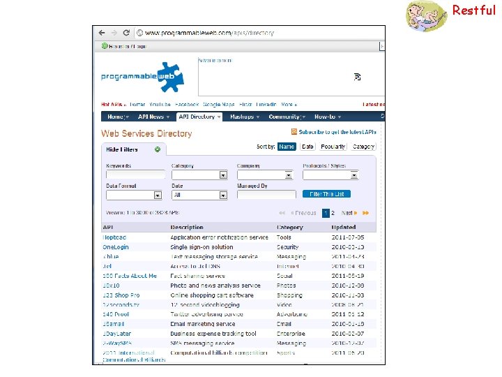Expand the Date filter dropdown
The image size is (502, 377).
[x=223, y=195]
